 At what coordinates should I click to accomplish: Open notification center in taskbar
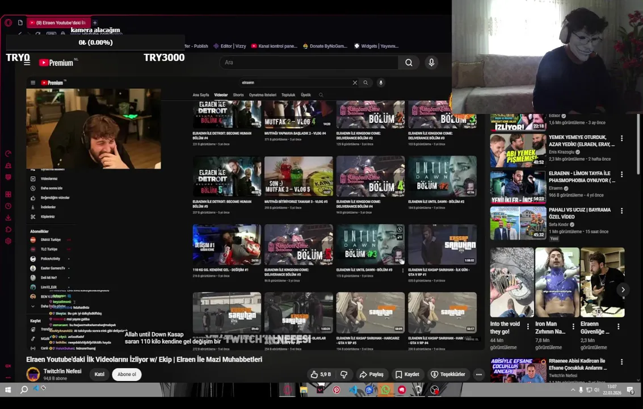(x=631, y=390)
